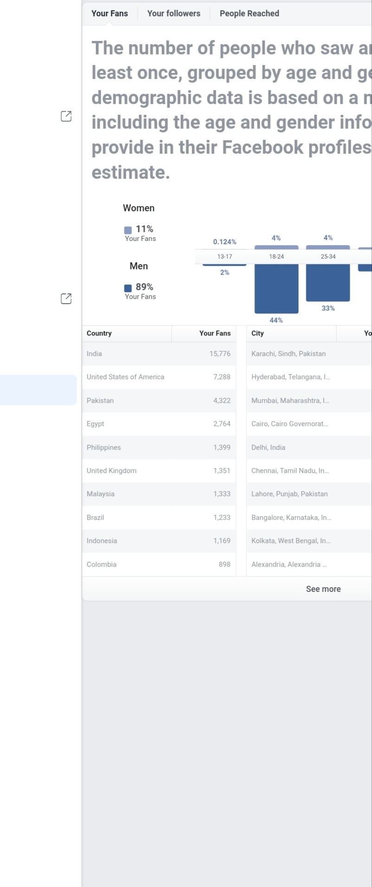Screen dimensions: 372x887
Task: Open the Your followers tab
Action: point(173,13)
